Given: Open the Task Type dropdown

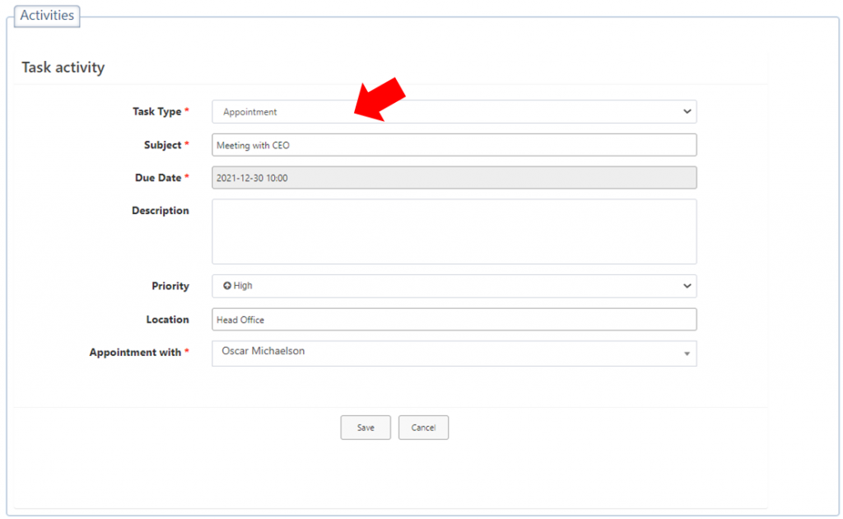Looking at the screenshot, I should click(454, 111).
